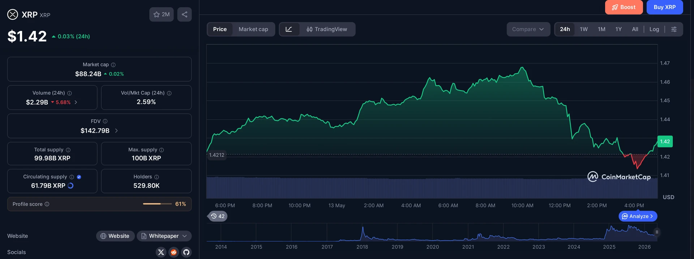The height and width of the screenshot is (259, 694).
Task: Open the share icon button
Action: [184, 14]
